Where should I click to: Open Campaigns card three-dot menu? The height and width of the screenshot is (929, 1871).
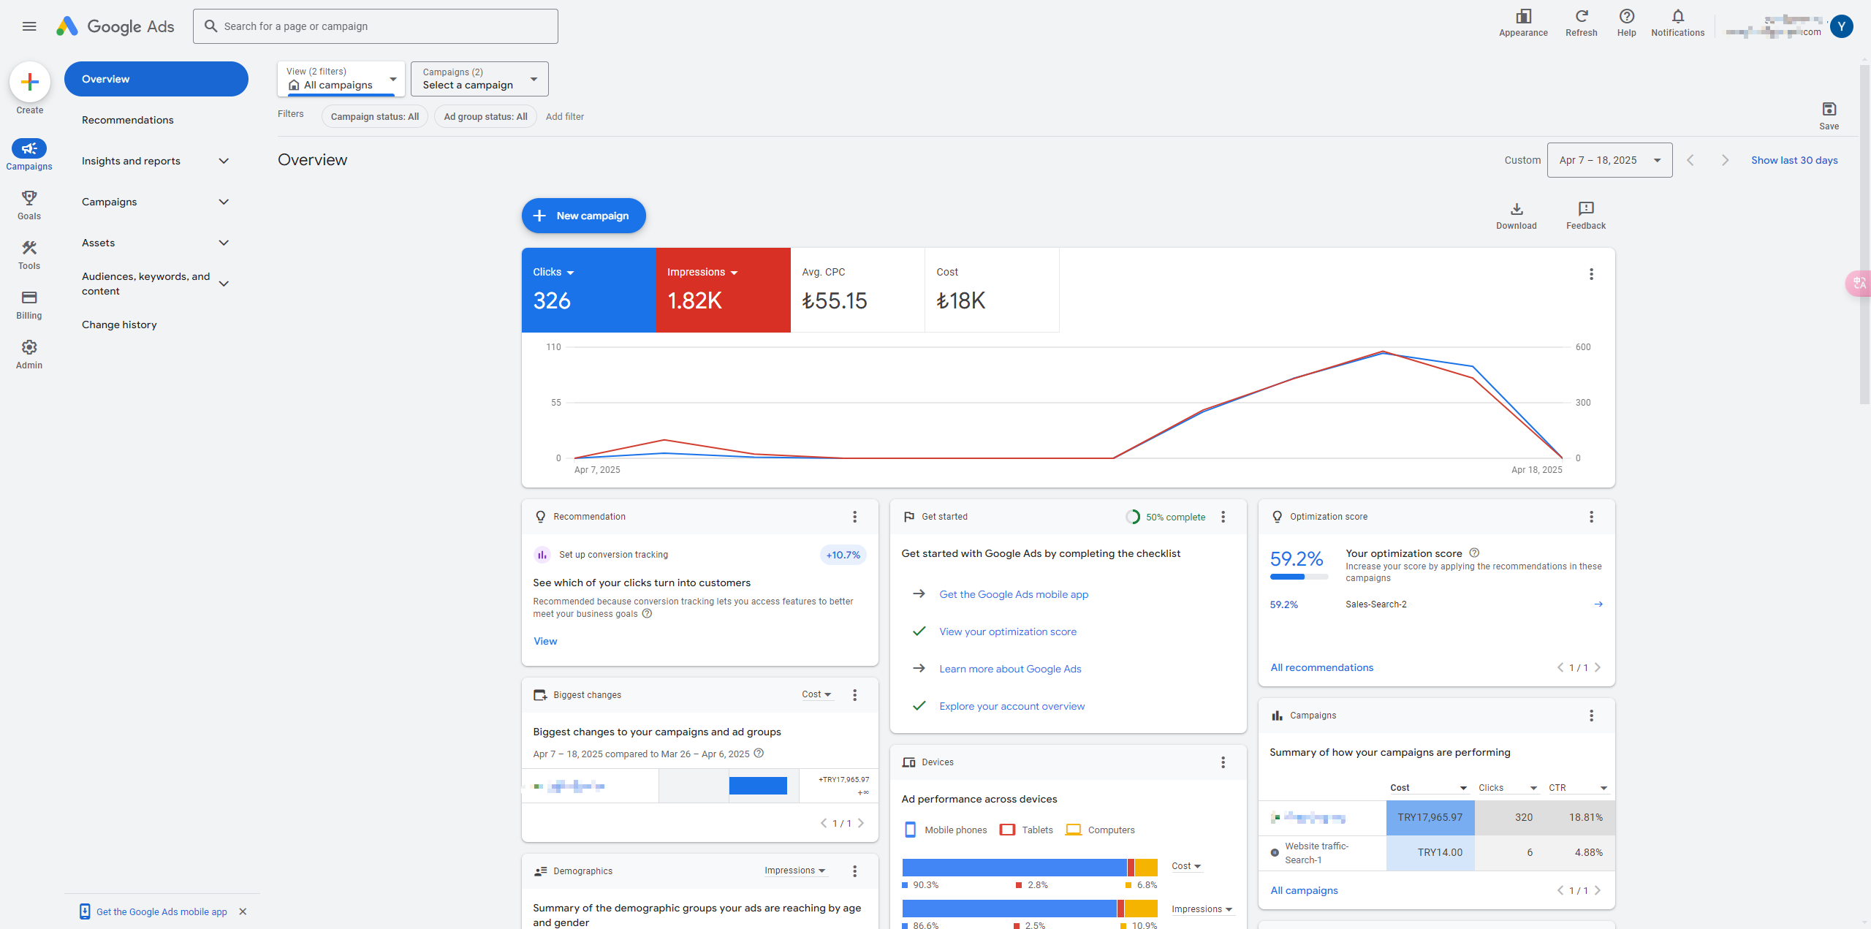(x=1591, y=716)
